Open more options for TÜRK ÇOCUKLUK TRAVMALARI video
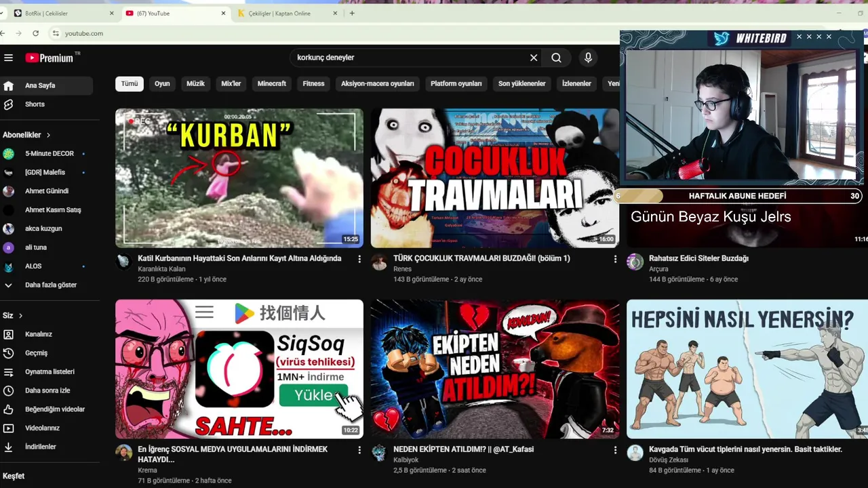Image resolution: width=868 pixels, height=488 pixels. 615,259
